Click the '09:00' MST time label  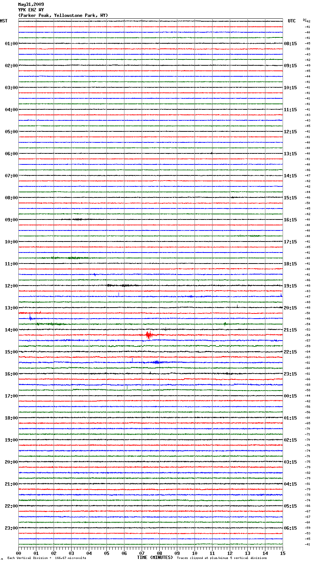pos(11,220)
